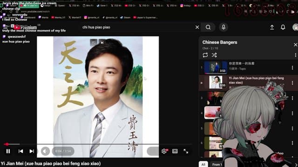Open options menu for playlist item 5
This screenshot has width=298, height=167.
[292, 128]
